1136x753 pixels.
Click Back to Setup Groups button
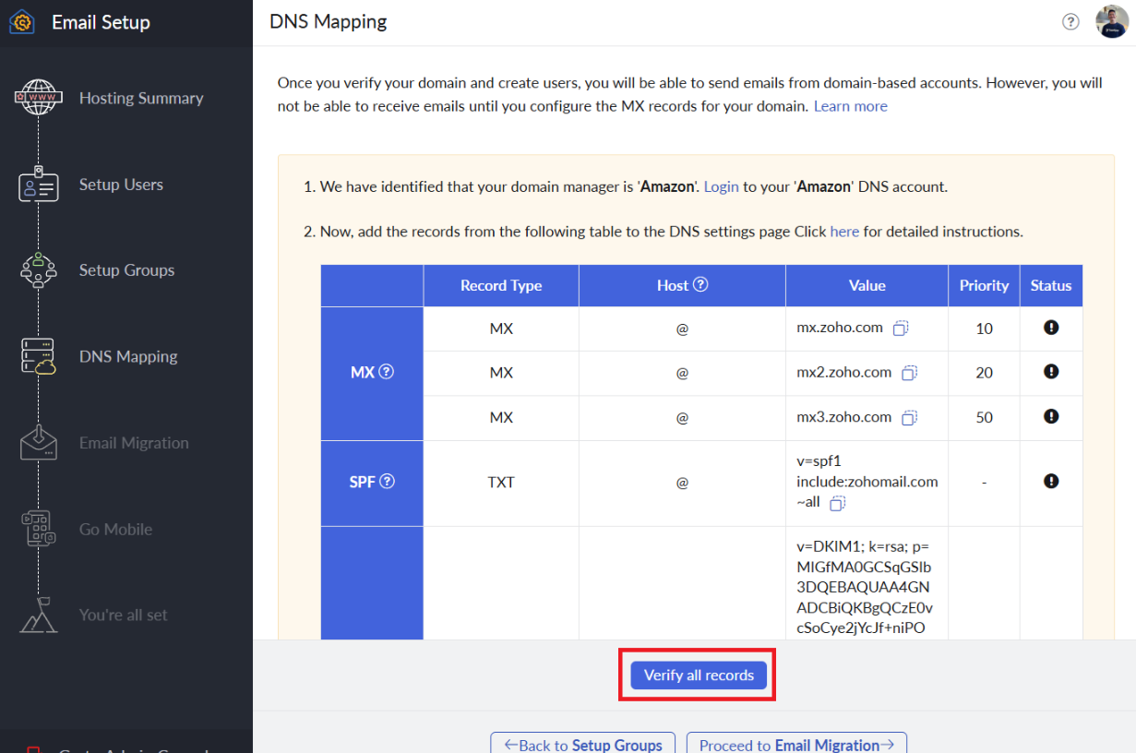[x=582, y=743]
